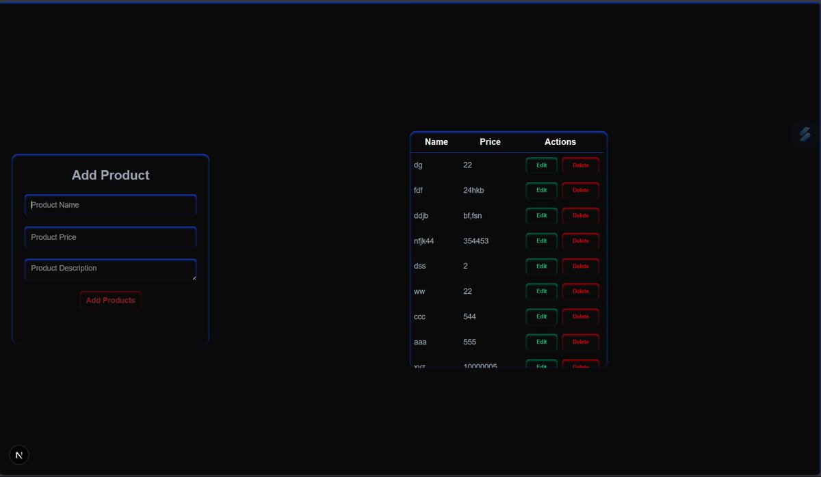Delete the dss product
Screen dimensions: 821x477
[581, 267]
